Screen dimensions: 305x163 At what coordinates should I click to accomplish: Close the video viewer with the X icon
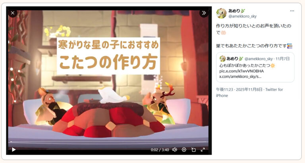(13, 13)
